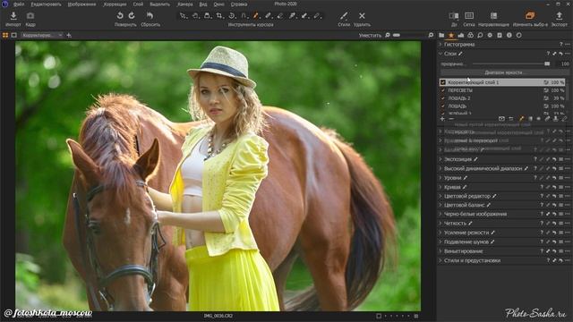The image size is (573, 322).
Task: Open the info (i) metadata tool tab
Action: 509,36
